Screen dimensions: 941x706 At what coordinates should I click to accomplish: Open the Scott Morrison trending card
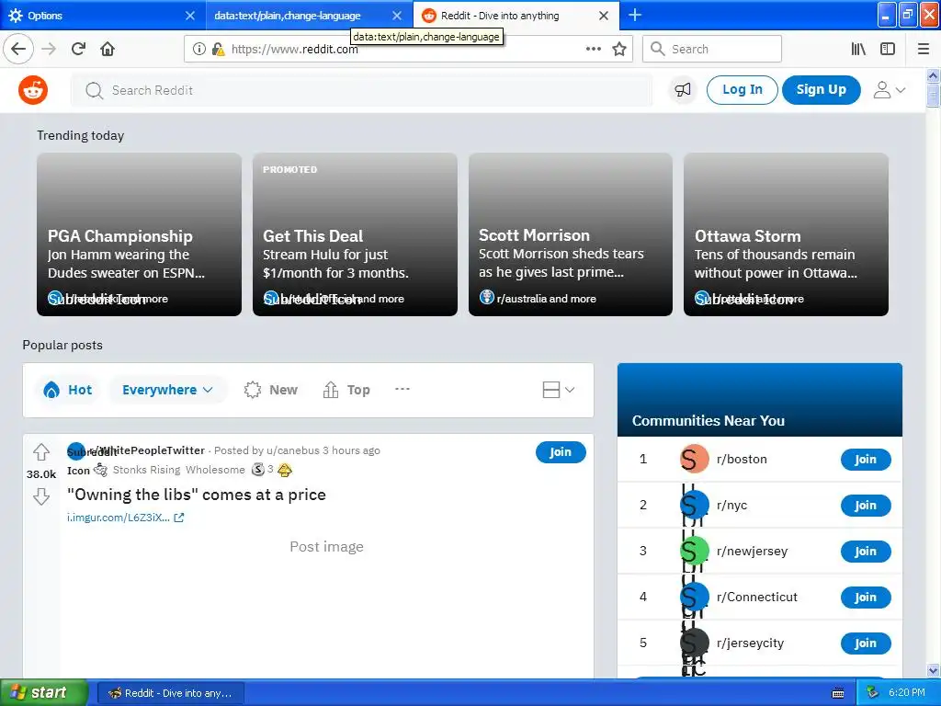click(570, 234)
